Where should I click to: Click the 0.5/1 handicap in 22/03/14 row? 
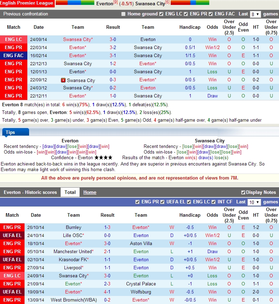coord(190,47)
